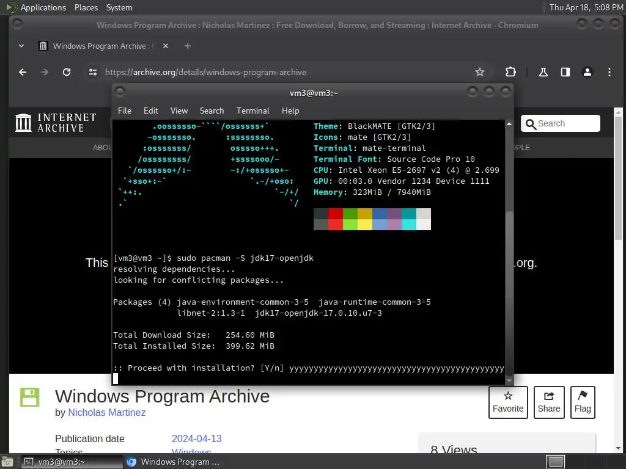Flag this archive item

pos(583,402)
